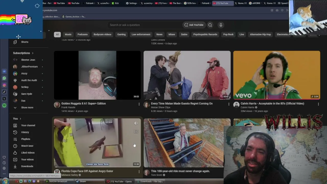
Task: Click the YouTube search magnifier button
Action: coord(210,25)
